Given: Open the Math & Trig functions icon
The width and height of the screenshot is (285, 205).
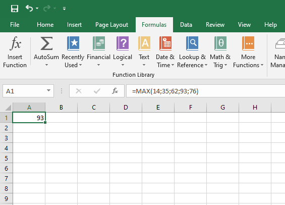Looking at the screenshot, I should [220, 43].
